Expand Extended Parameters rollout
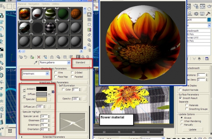The width and height of the screenshot is (212, 139). tap(54, 137)
